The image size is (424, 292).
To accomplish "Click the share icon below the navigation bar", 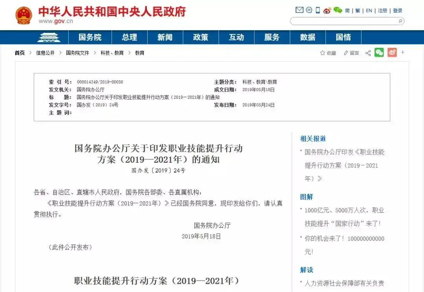I will 368,53.
